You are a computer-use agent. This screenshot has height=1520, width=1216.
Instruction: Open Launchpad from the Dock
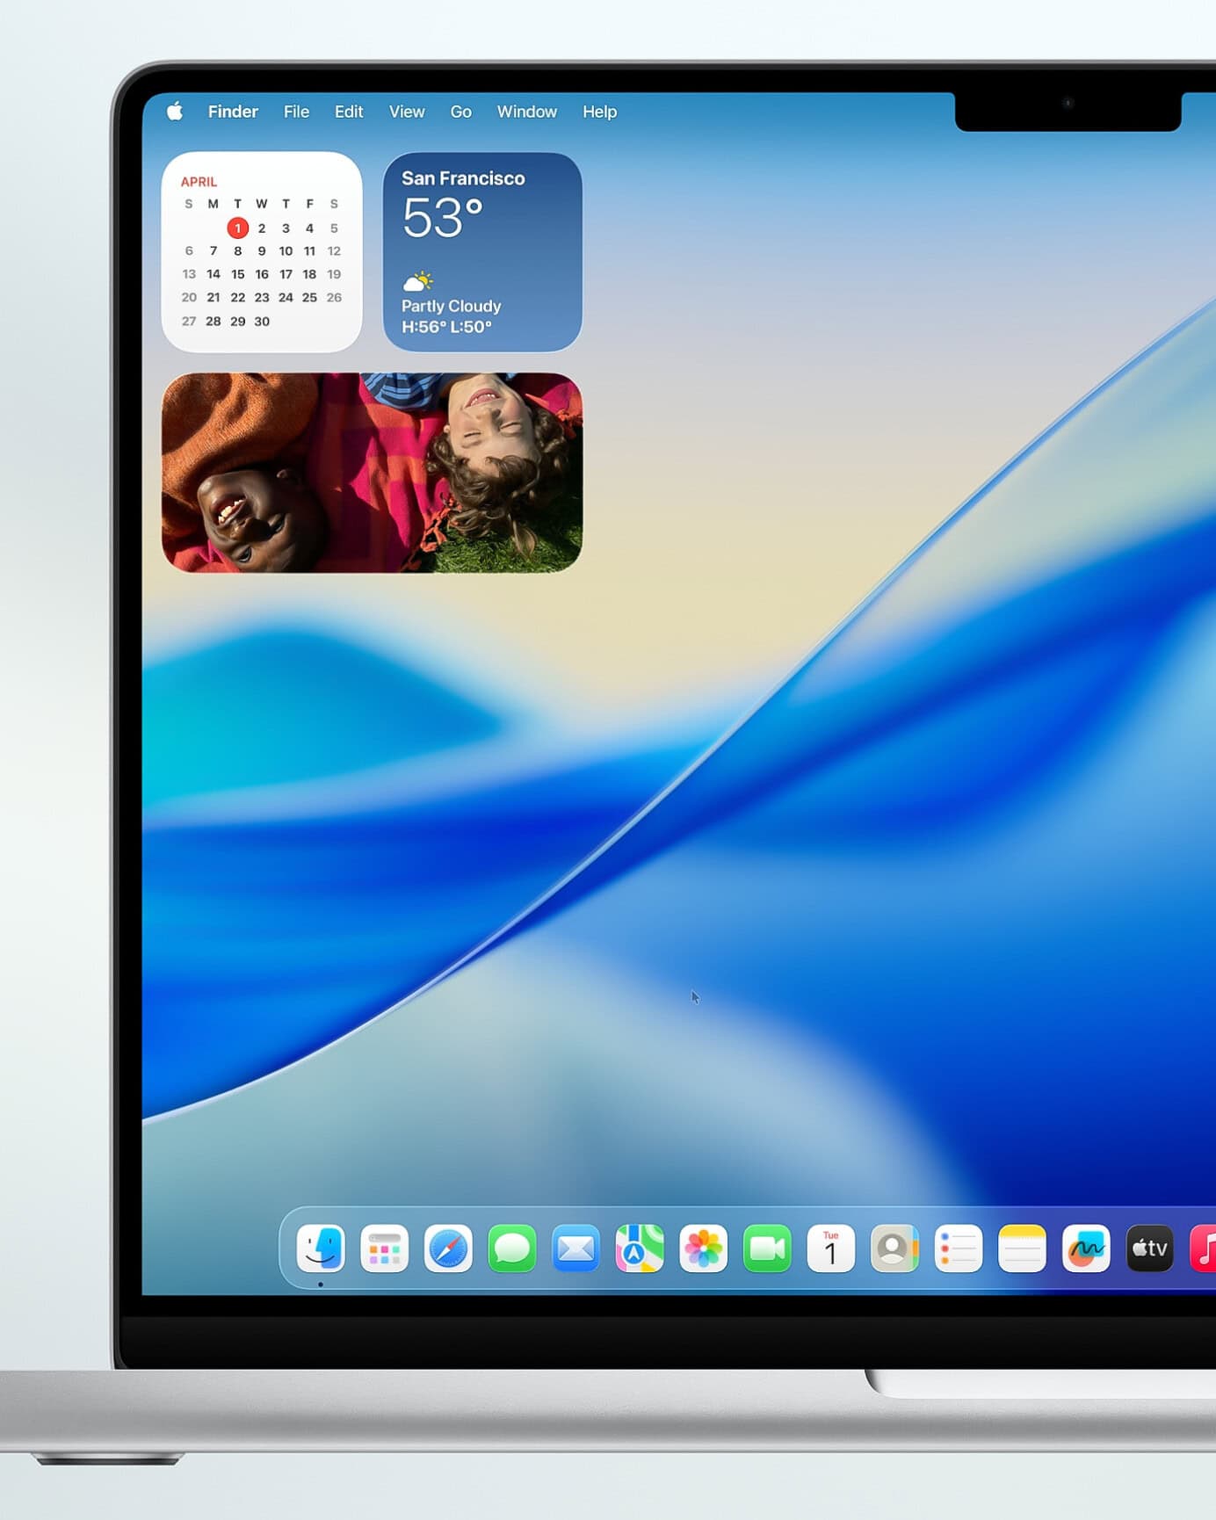pos(385,1248)
